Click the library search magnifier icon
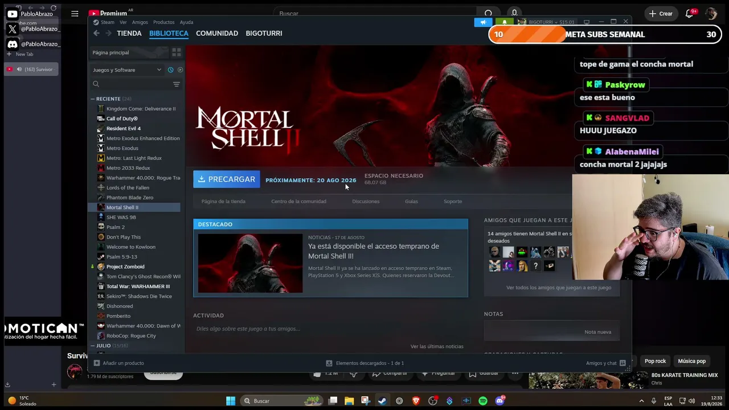The image size is (729, 410). (x=96, y=84)
